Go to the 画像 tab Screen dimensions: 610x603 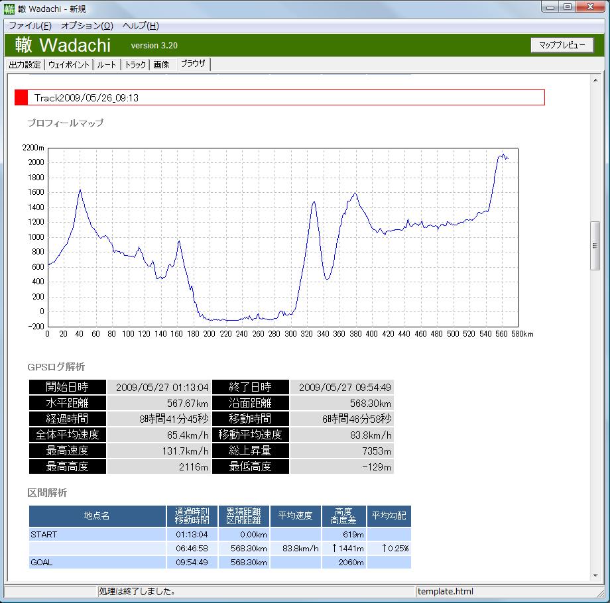[x=161, y=65]
